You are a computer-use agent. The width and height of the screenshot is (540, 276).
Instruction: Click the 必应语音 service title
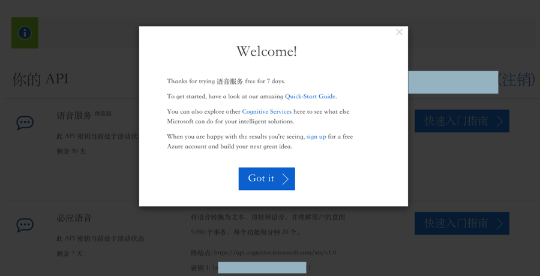pyautogui.click(x=74, y=218)
